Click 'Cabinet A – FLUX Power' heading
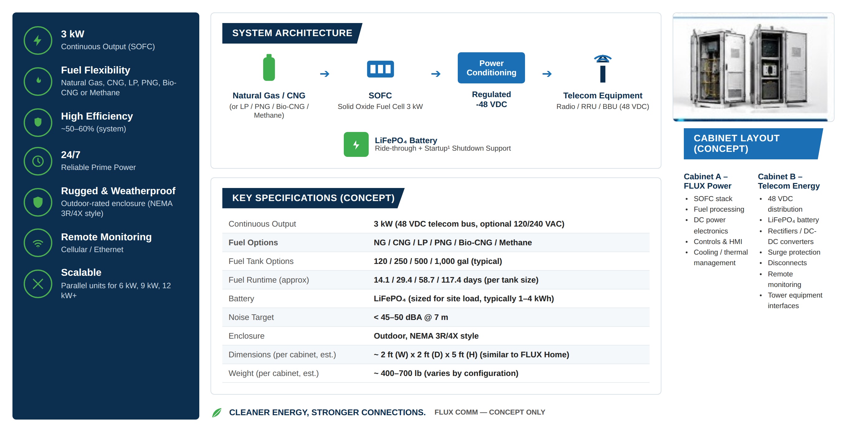847x432 pixels. (x=707, y=181)
